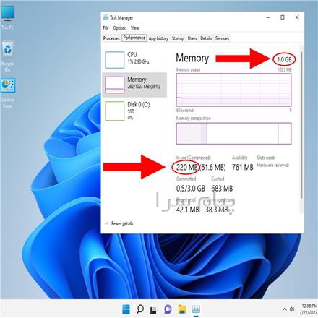Open File Explorer from the taskbar
Image resolution: width=318 pixels, height=318 pixels.
pyautogui.click(x=182, y=309)
